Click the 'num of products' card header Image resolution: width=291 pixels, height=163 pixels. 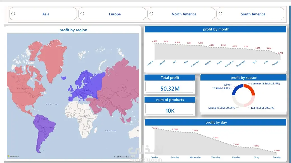tap(170, 100)
